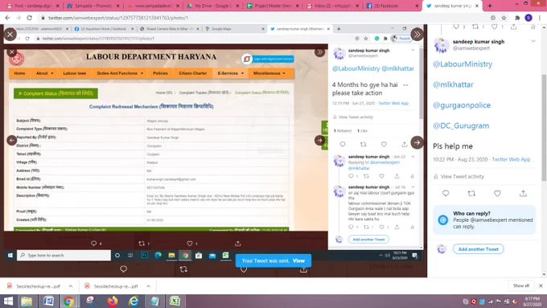Viewport: 547px width, 308px height.
Task: Open the Windows Start menu
Action: (x=8, y=301)
